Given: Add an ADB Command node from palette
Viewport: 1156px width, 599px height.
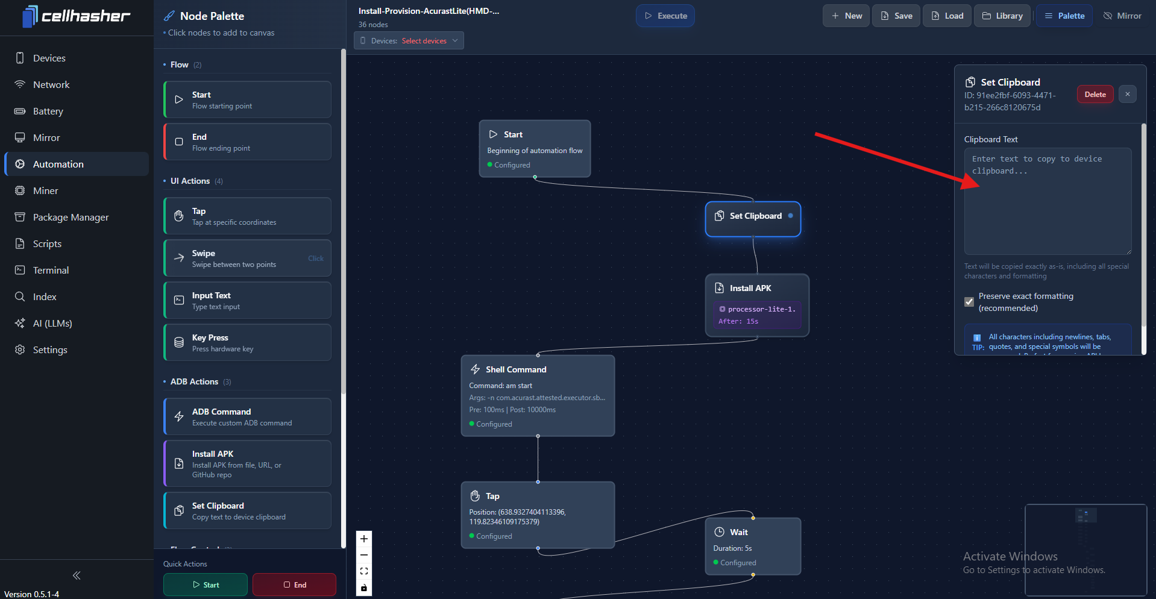Looking at the screenshot, I should (247, 417).
